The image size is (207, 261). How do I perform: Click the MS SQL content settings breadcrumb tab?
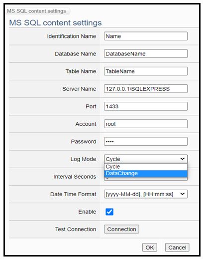[x=36, y=11]
